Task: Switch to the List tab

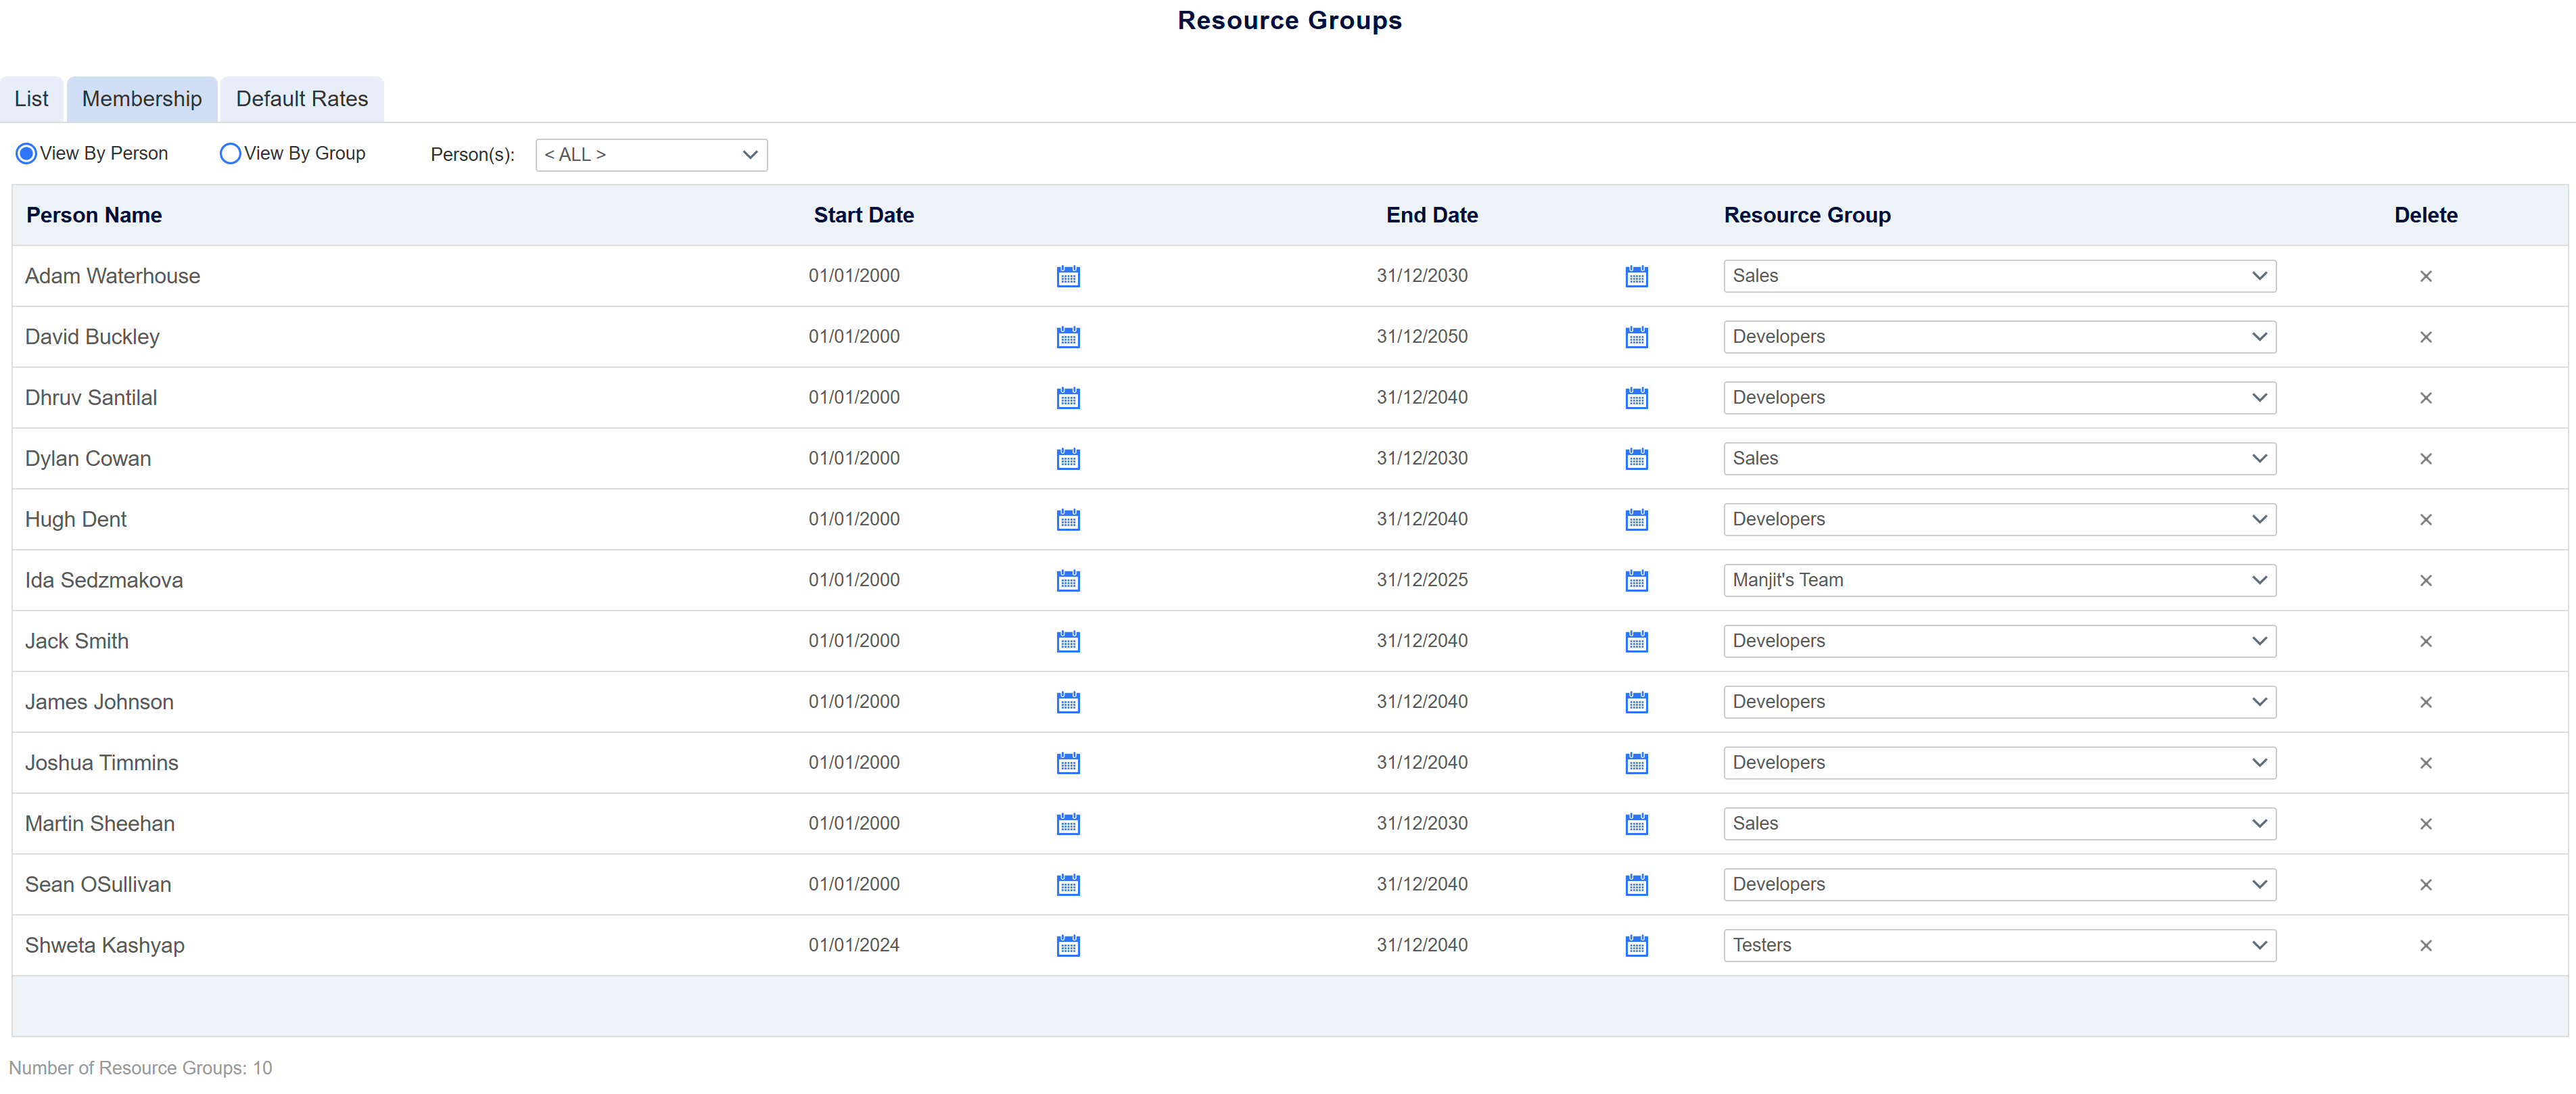Action: tap(31, 99)
